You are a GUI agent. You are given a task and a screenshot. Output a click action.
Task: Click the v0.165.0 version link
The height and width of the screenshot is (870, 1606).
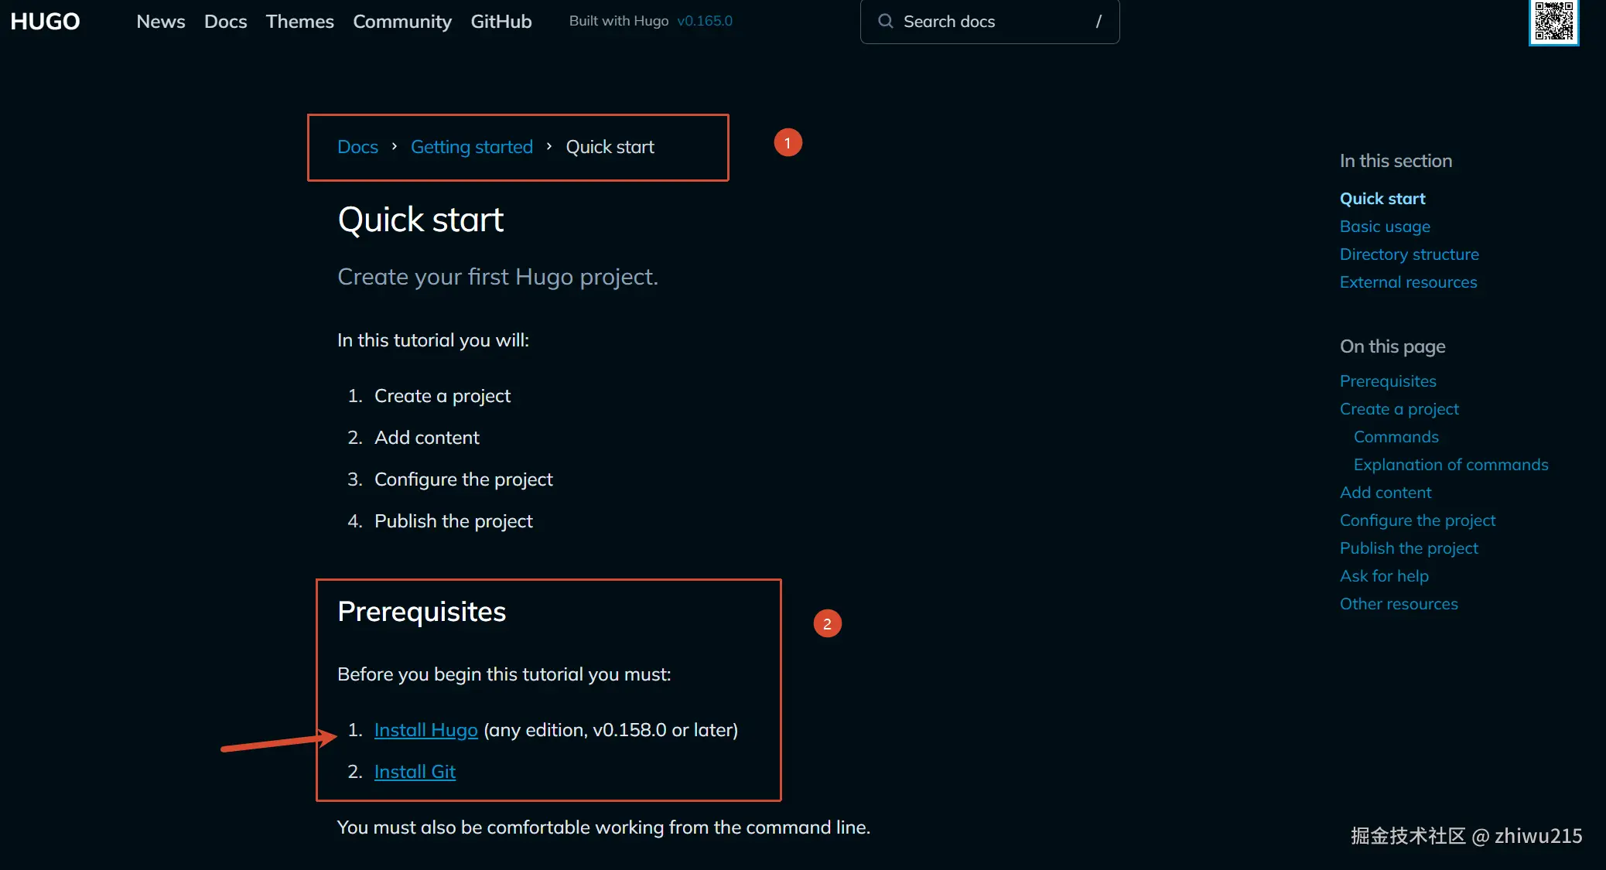[705, 21]
